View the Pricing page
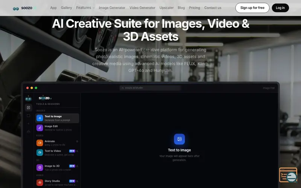301x188 pixels. coord(195,8)
